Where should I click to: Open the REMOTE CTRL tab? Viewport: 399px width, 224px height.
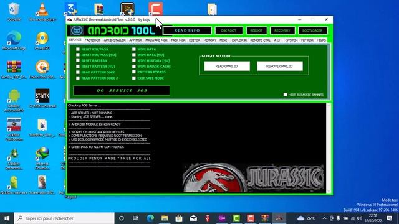261,40
